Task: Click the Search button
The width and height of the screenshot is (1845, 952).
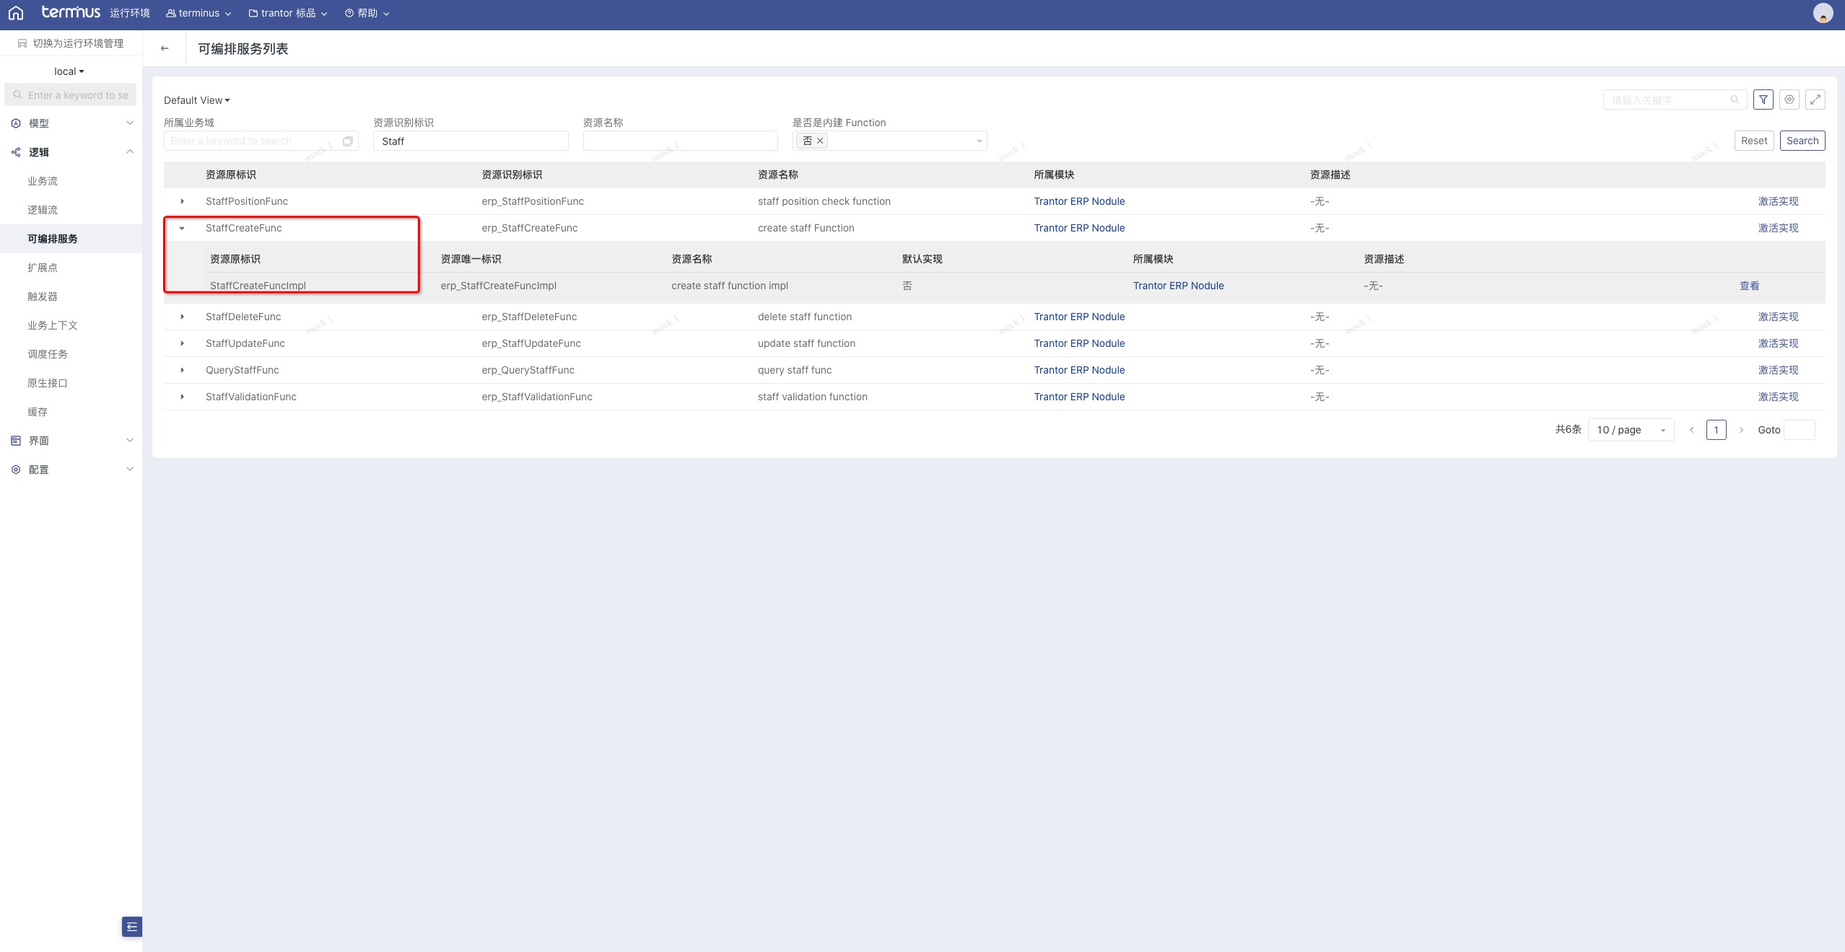Action: tap(1802, 141)
